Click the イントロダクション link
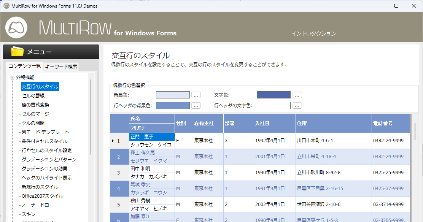The height and width of the screenshot is (222, 423). click(313, 33)
